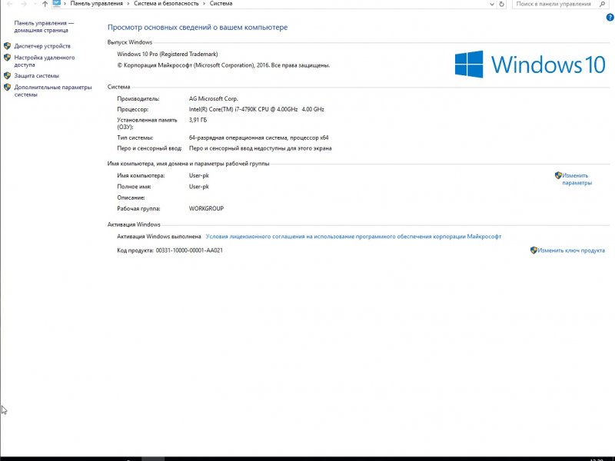
Task: Click Изменить ключ продукта link
Action: pos(571,250)
